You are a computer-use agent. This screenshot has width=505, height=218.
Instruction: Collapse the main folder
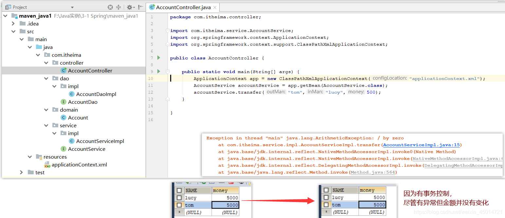(x=21, y=39)
